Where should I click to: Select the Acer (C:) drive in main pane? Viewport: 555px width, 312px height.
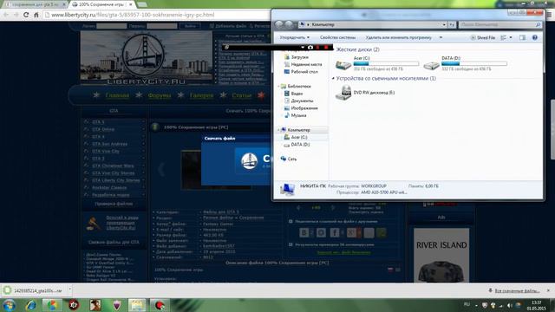(376, 63)
